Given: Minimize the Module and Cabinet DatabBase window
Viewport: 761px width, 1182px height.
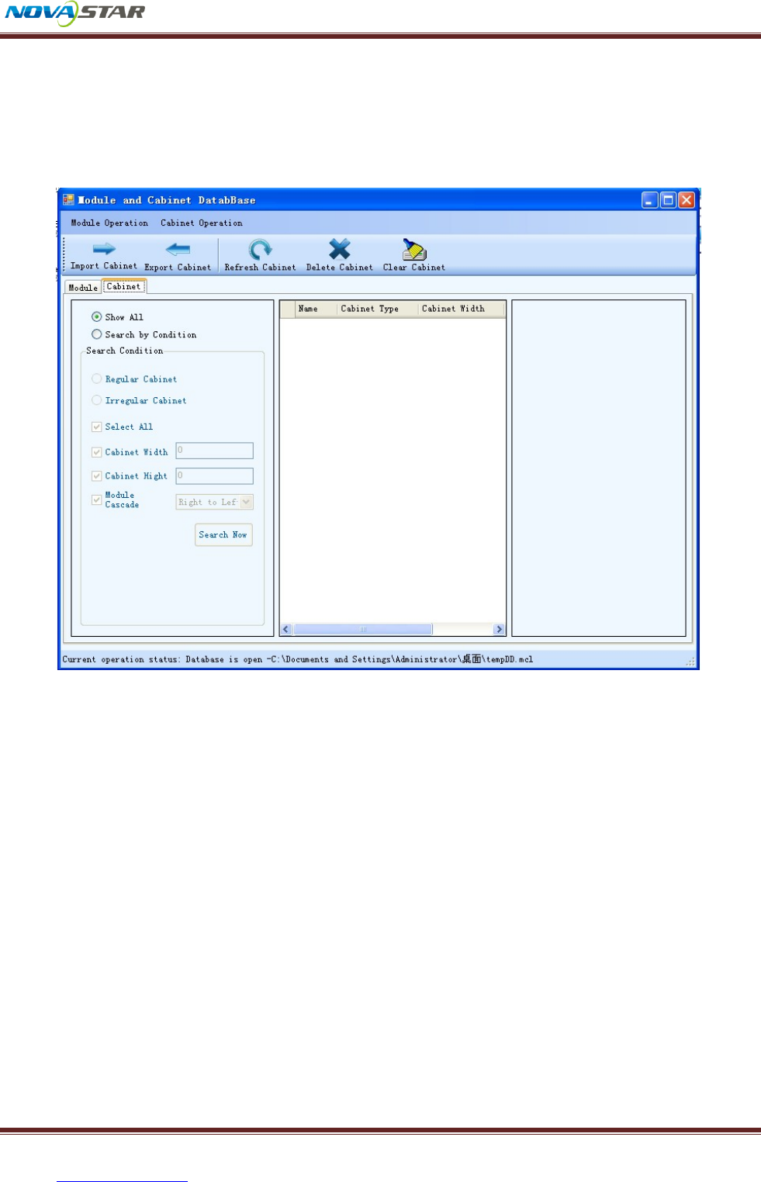Looking at the screenshot, I should [x=650, y=200].
